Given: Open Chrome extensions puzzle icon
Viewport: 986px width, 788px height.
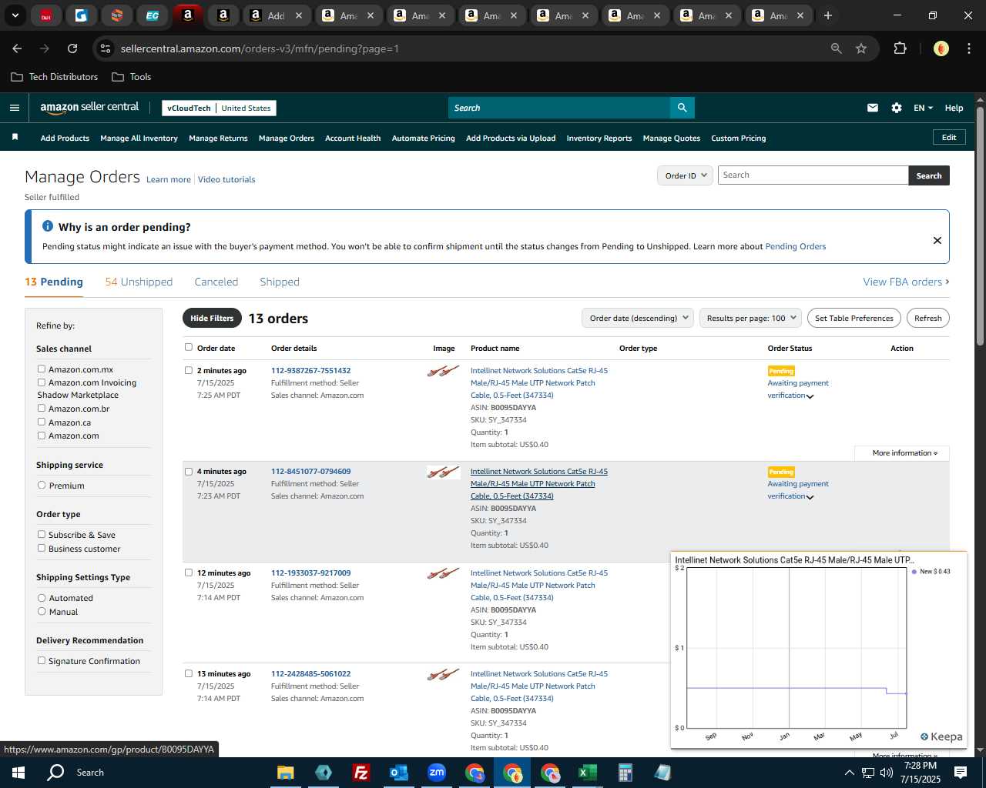Looking at the screenshot, I should point(900,48).
